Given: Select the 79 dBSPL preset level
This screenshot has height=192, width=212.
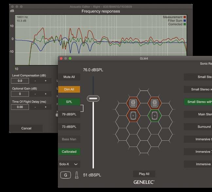Looking at the screenshot, I should tap(69, 114).
